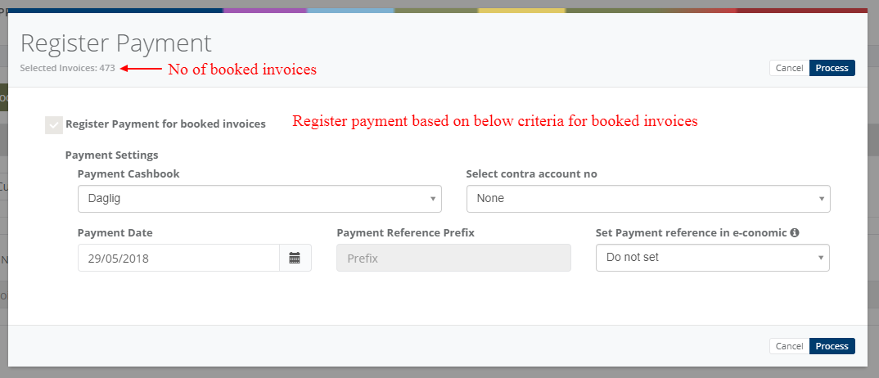Click the Register Payment dialog title

(116, 43)
